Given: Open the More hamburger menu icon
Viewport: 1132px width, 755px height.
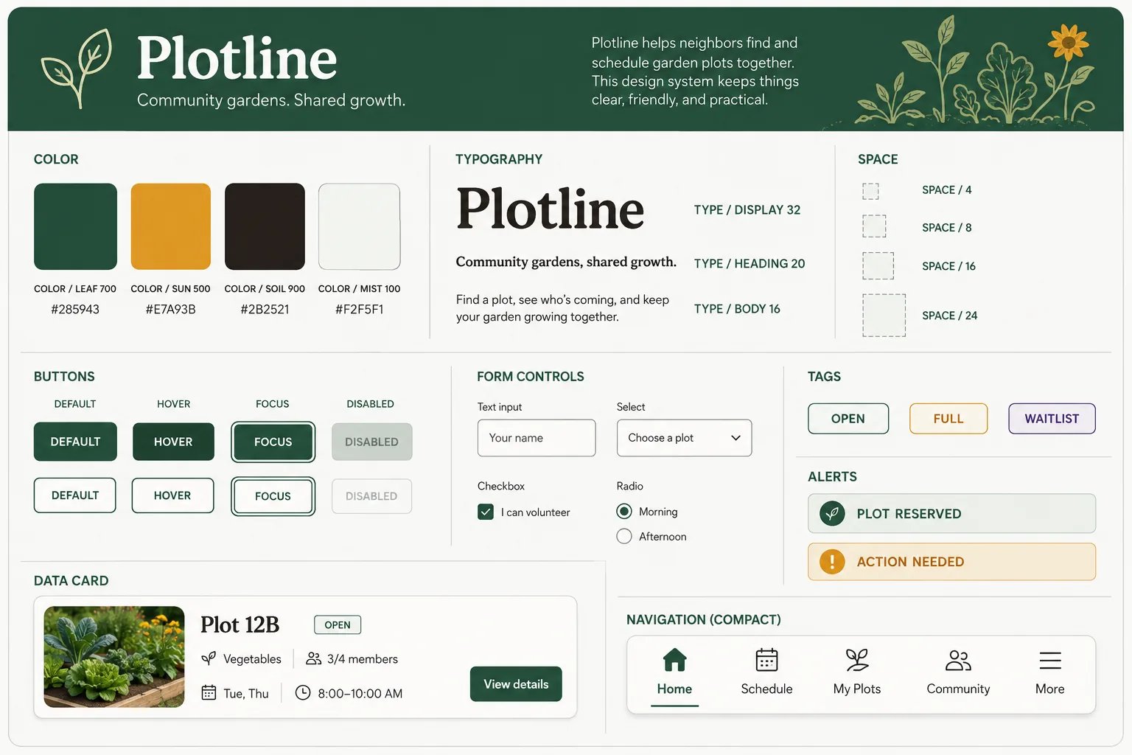Looking at the screenshot, I should point(1050,660).
